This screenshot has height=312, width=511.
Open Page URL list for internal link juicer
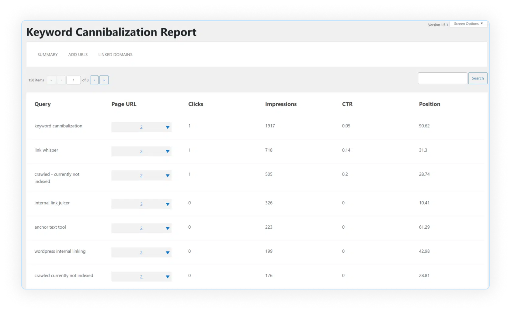tap(167, 204)
